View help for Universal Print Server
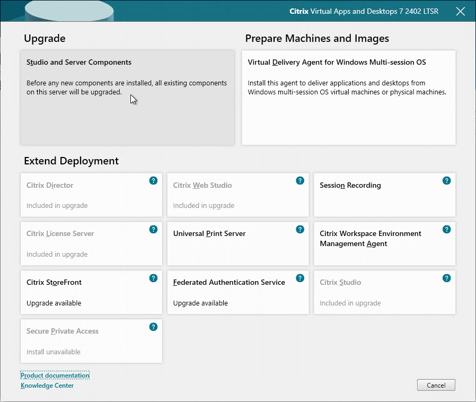Image resolution: width=476 pixels, height=402 pixels. click(300, 229)
